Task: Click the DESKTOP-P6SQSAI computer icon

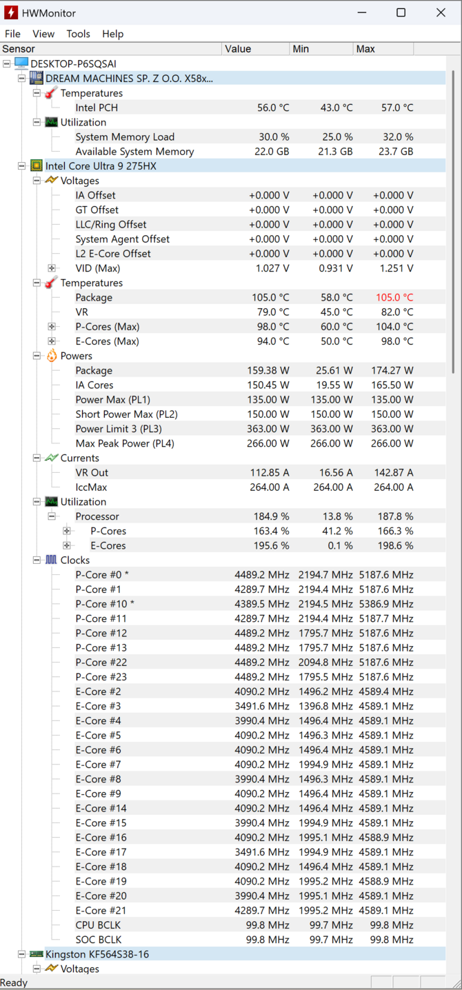Action: coord(21,63)
